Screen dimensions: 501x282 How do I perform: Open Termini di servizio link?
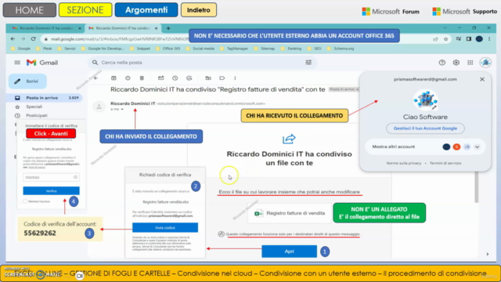(445, 163)
